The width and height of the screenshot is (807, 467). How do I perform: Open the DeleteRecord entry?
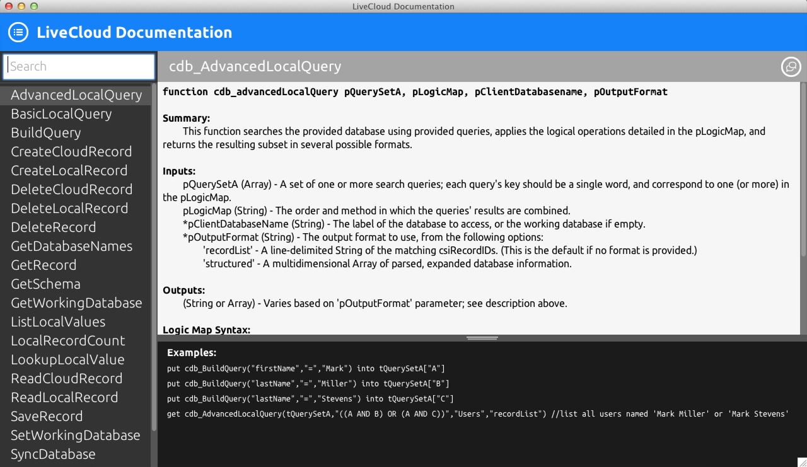coord(54,228)
